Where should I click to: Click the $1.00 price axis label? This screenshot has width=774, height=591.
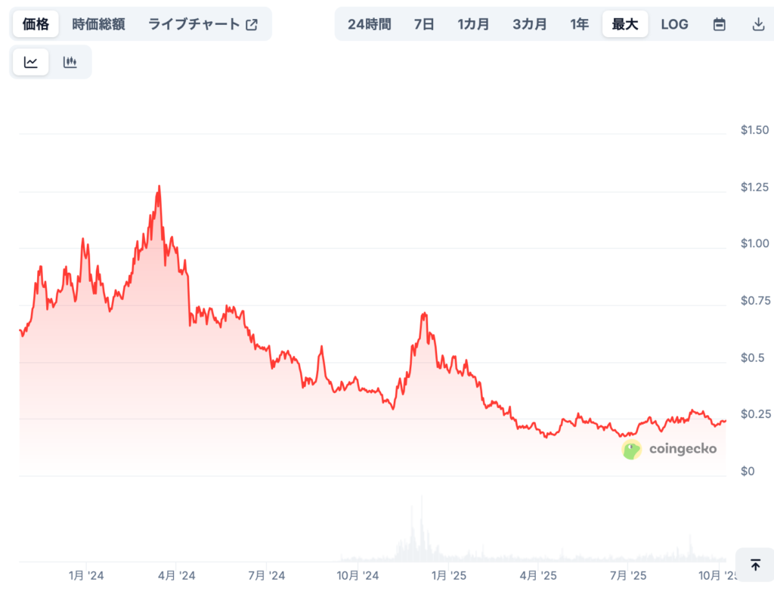[x=755, y=243]
